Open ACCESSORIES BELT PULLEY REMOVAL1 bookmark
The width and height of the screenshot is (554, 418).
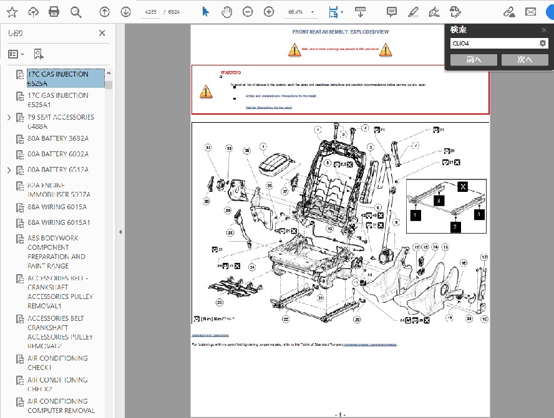tap(61, 292)
